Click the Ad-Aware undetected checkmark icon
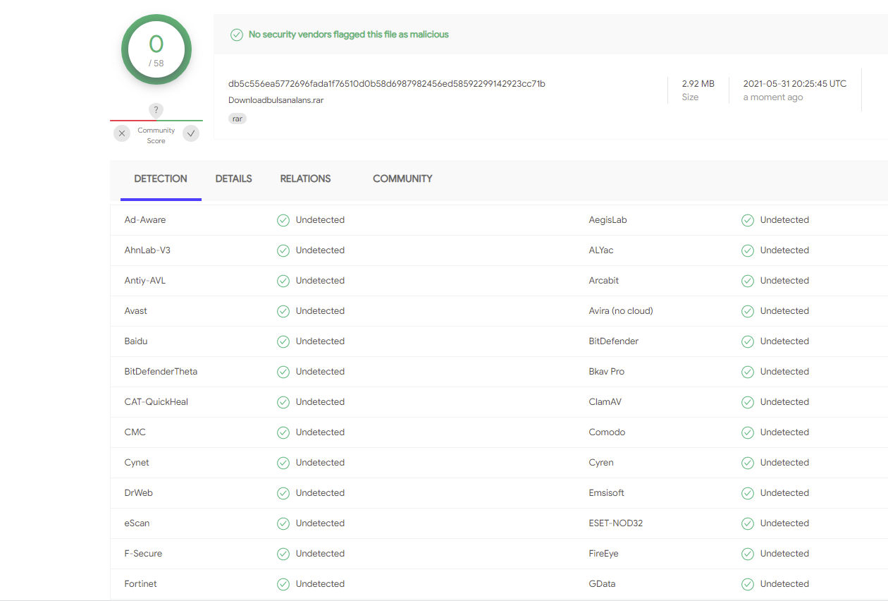This screenshot has height=601, width=888. pos(283,220)
